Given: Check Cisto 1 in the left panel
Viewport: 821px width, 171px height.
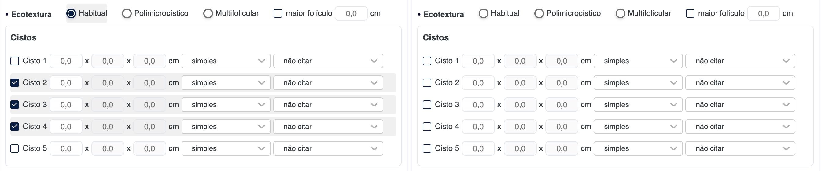Looking at the screenshot, I should [x=15, y=61].
